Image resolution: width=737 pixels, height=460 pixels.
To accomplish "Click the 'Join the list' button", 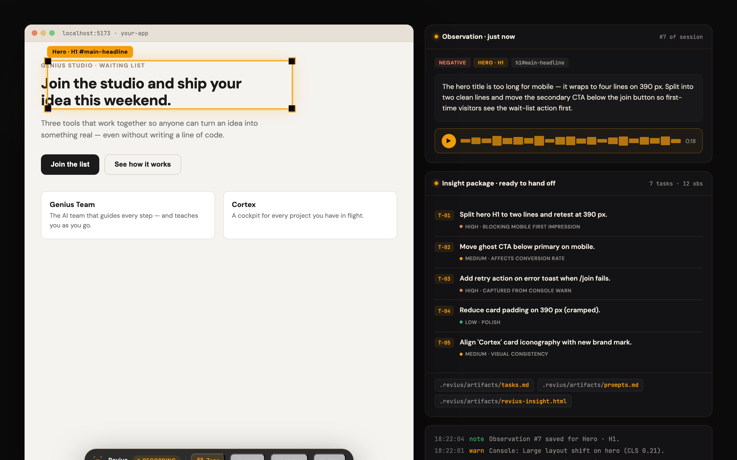I will click(x=70, y=164).
